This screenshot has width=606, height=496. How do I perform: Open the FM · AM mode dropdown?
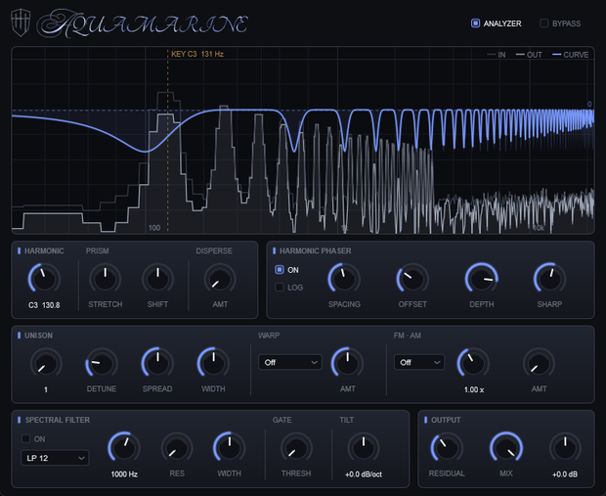click(x=419, y=362)
